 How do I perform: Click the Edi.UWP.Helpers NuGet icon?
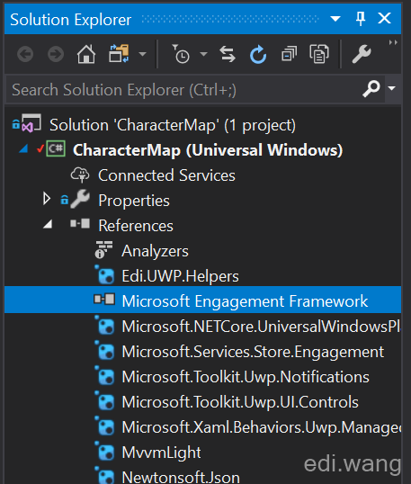104,274
